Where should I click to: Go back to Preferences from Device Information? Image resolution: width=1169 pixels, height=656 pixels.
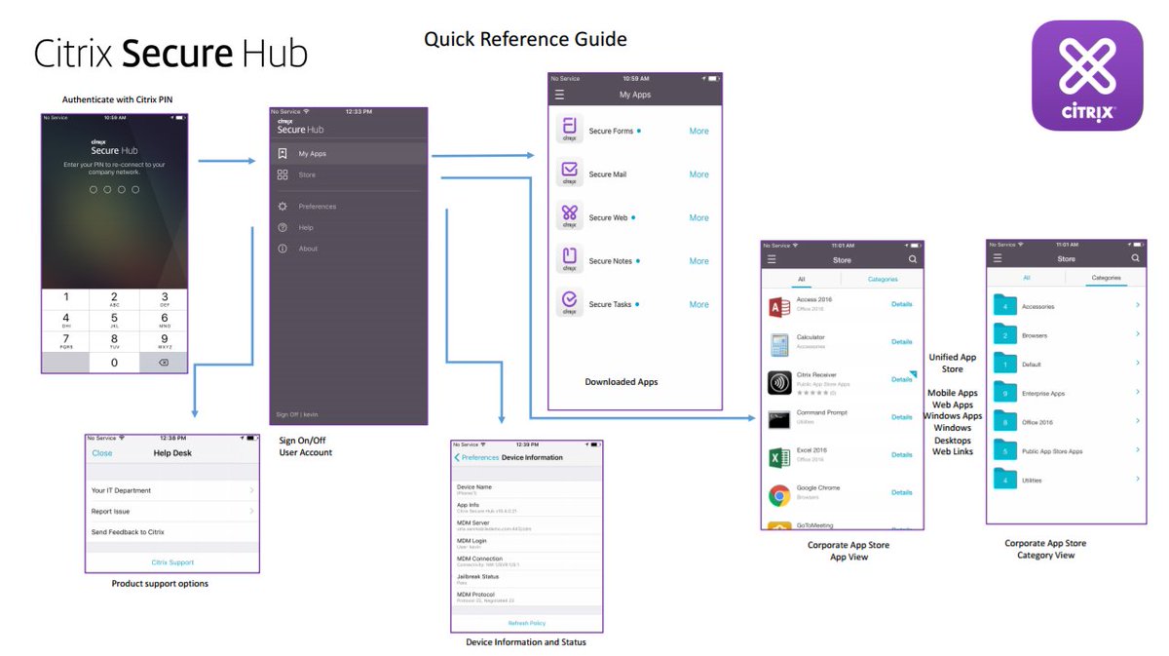[x=476, y=457]
